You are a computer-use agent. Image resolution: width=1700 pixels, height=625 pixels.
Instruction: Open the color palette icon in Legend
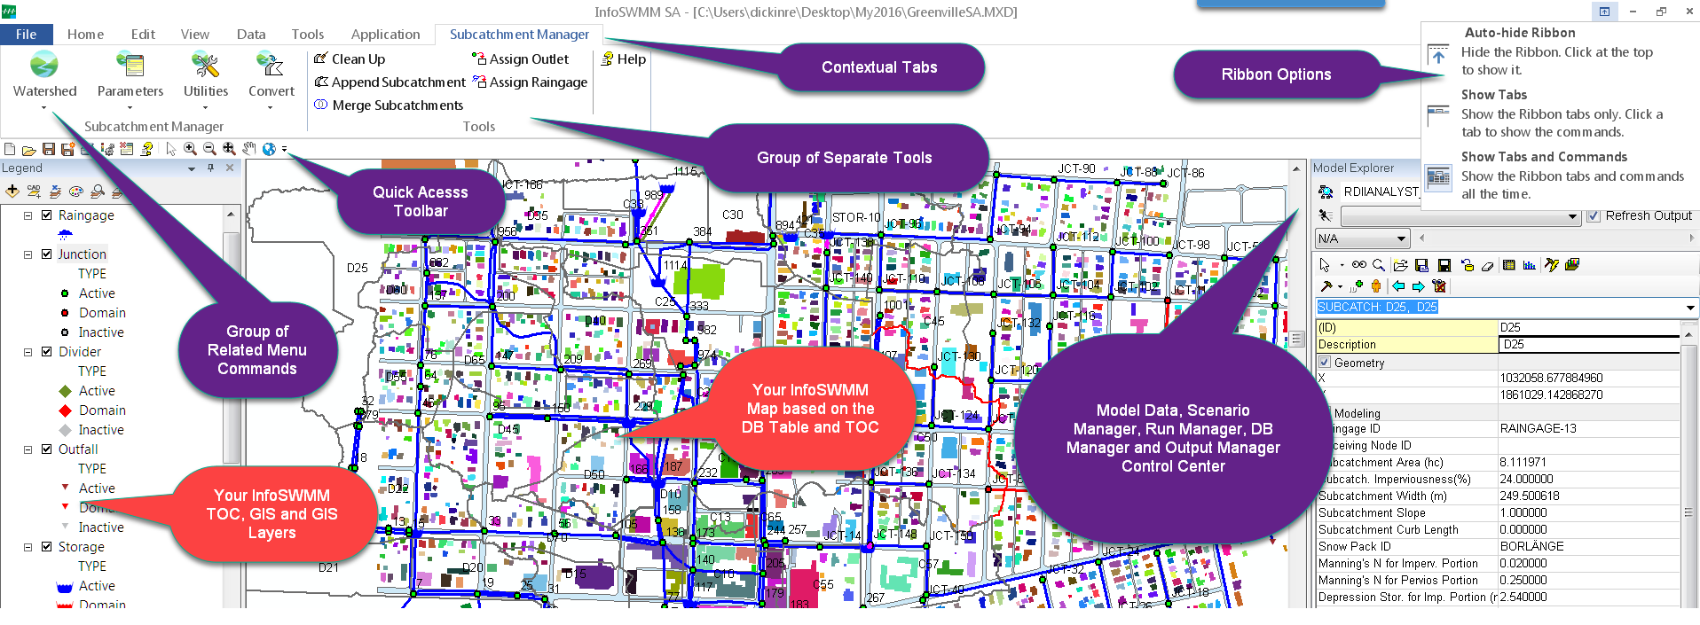(x=76, y=191)
